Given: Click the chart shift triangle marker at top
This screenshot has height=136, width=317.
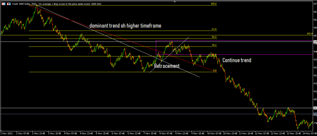Looking at the screenshot, I should pyautogui.click(x=175, y=2).
